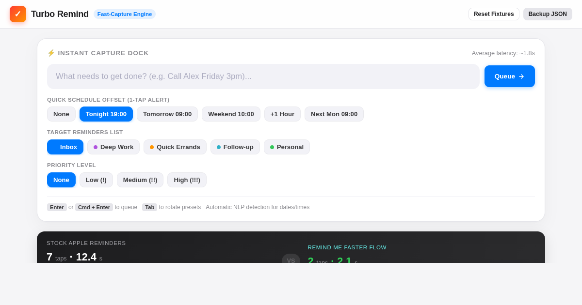The width and height of the screenshot is (582, 305).
Task: Pick the Follow-up list
Action: [x=235, y=147]
